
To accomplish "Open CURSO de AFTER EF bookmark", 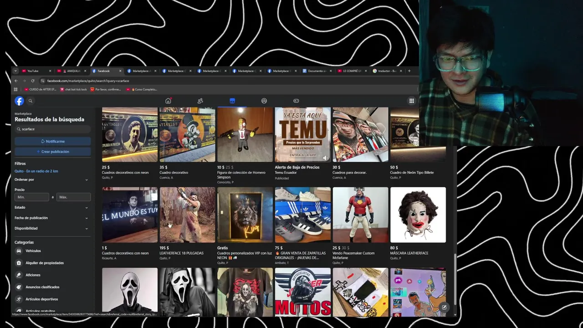I will coord(40,89).
